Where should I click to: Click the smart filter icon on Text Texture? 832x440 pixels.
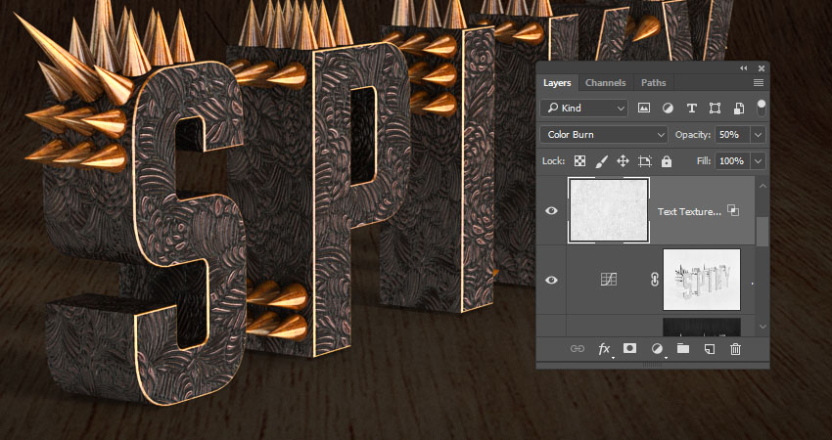(733, 210)
